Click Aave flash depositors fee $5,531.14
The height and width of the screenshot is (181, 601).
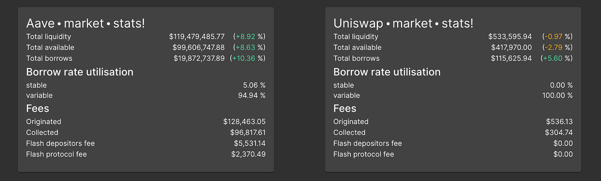249,143
